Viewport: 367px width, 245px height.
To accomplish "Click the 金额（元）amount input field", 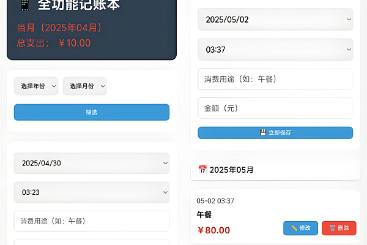I will click(275, 108).
